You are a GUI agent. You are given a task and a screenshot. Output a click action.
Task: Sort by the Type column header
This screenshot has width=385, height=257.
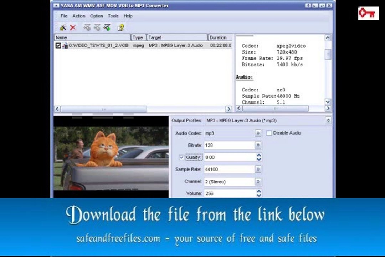[138, 37]
